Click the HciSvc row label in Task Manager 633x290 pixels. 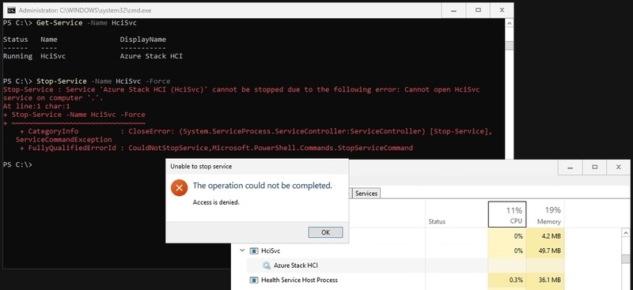[x=271, y=250]
